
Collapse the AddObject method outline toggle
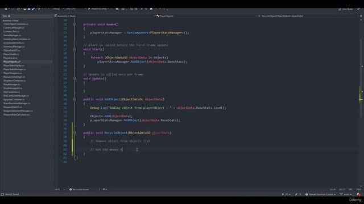pos(75,100)
